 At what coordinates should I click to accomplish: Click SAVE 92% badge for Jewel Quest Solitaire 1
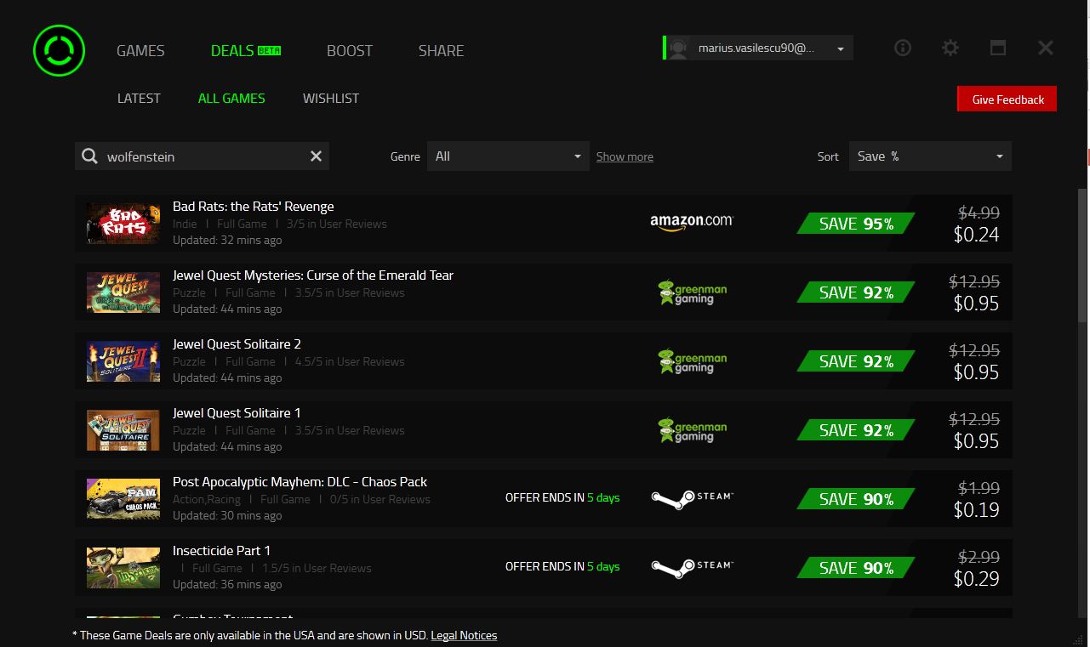point(856,430)
